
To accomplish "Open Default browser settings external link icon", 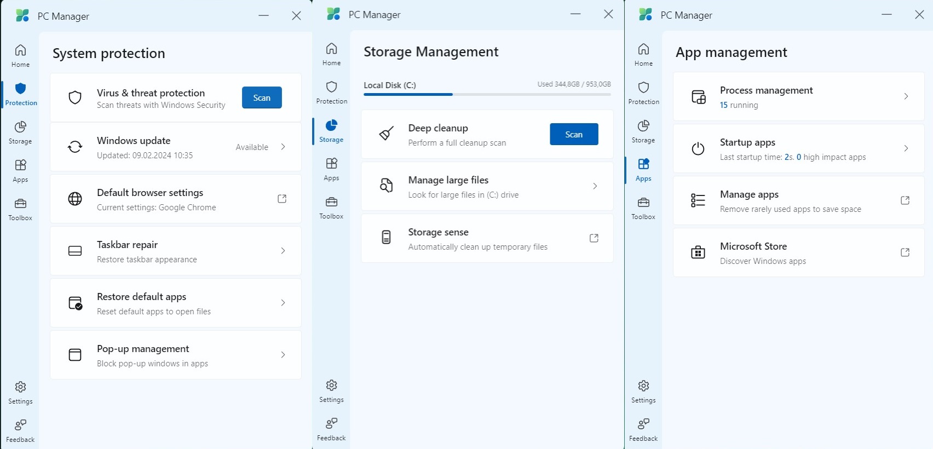I will pyautogui.click(x=282, y=199).
